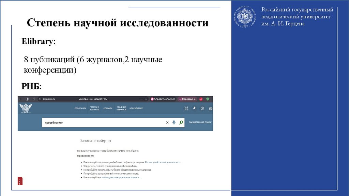Click the text 'Предложения:'
The height and width of the screenshot is (196, 349).
point(86,156)
